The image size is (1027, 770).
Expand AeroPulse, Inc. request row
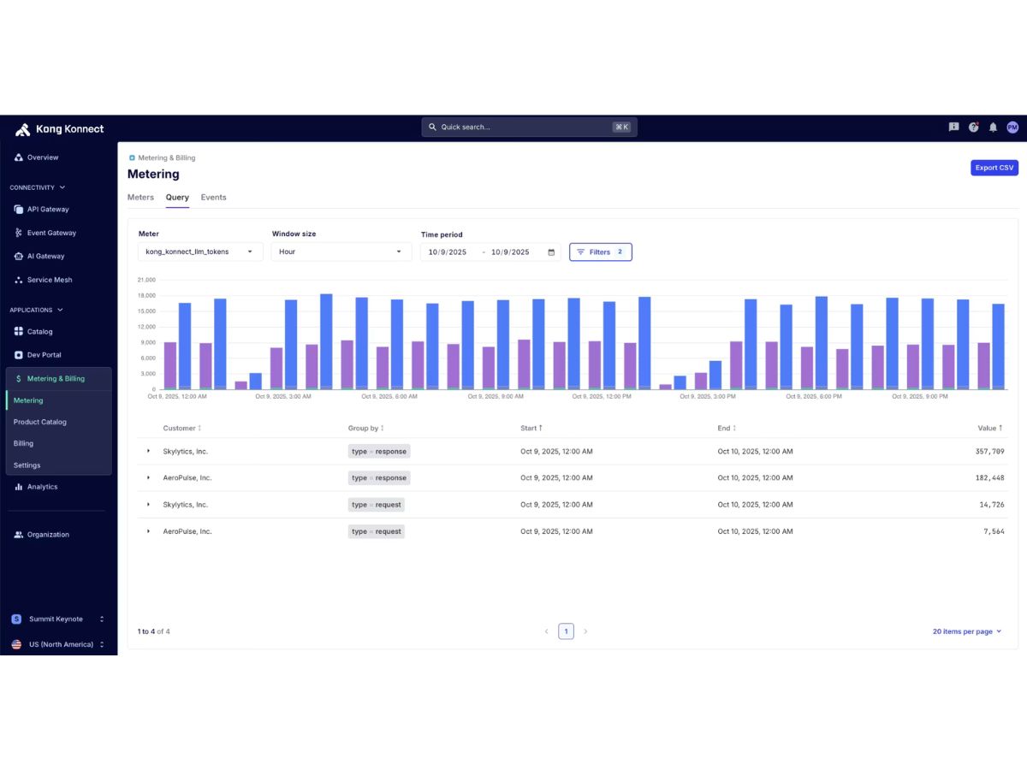click(x=148, y=531)
